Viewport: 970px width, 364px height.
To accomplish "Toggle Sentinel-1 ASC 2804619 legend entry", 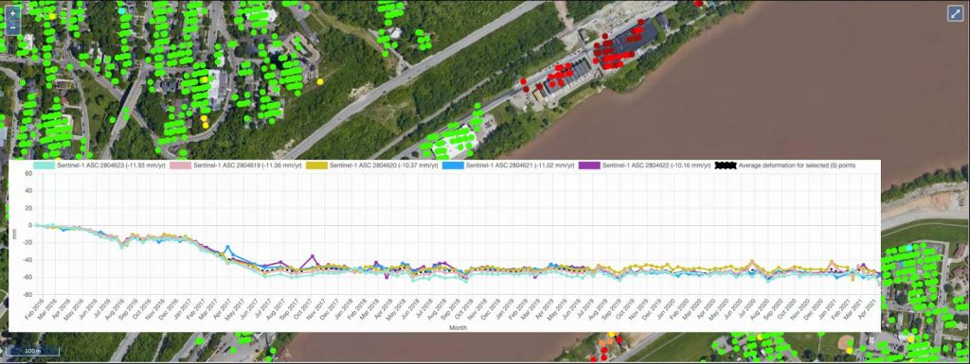I will (x=235, y=165).
